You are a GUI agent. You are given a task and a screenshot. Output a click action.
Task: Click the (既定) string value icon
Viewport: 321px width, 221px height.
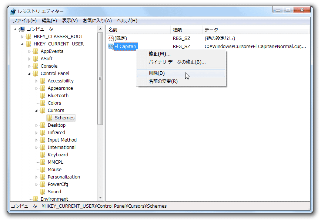click(111, 38)
